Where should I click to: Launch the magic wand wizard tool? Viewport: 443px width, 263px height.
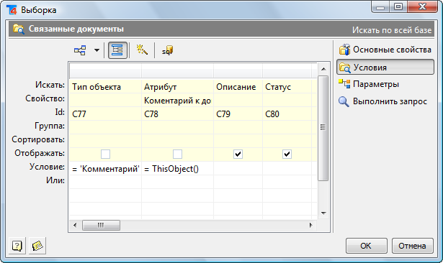click(142, 50)
